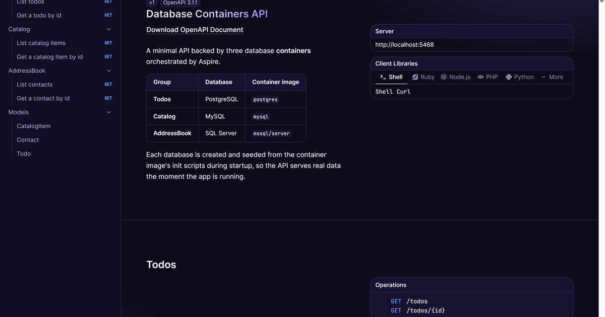
Task: Click the SQL Server table cell
Action: 221,133
